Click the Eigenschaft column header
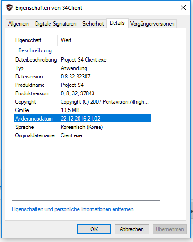This screenshot has width=193, height=242. click(35, 40)
